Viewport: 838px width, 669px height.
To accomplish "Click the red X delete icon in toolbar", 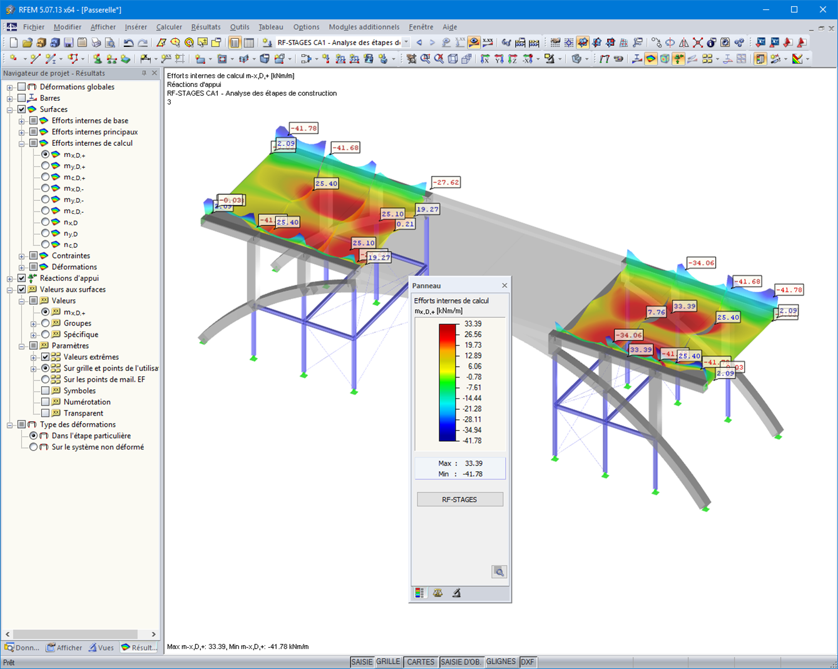I will [x=697, y=43].
